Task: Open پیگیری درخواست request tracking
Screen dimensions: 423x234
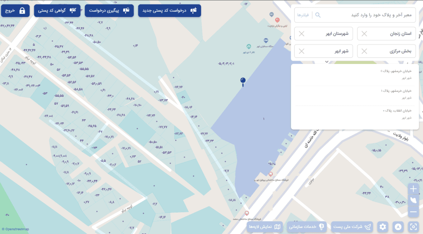Action: 109,11
